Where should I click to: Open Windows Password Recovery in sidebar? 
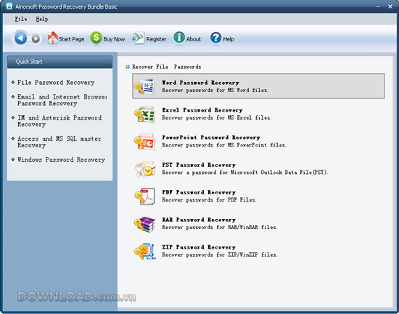click(61, 160)
